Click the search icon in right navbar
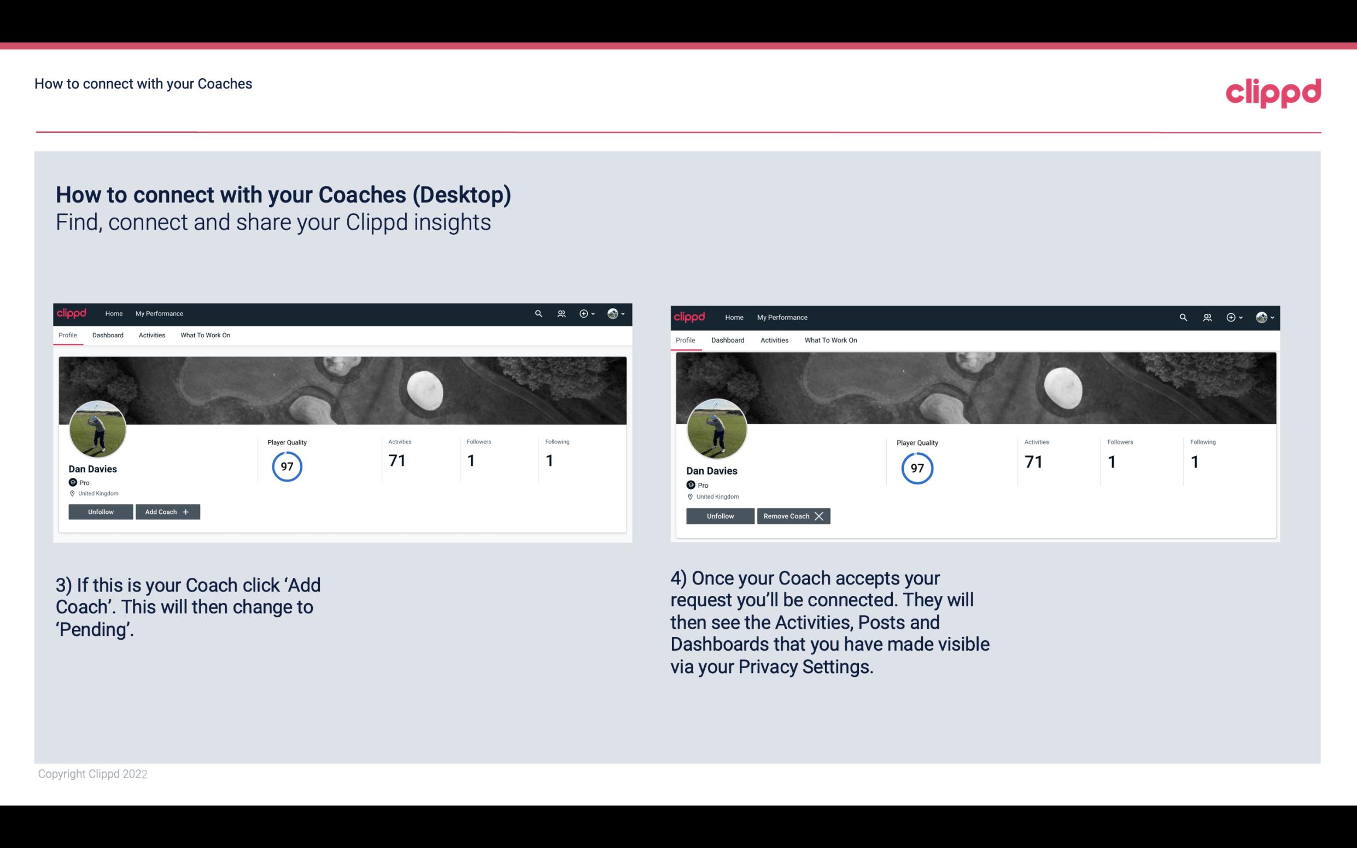 [1182, 317]
